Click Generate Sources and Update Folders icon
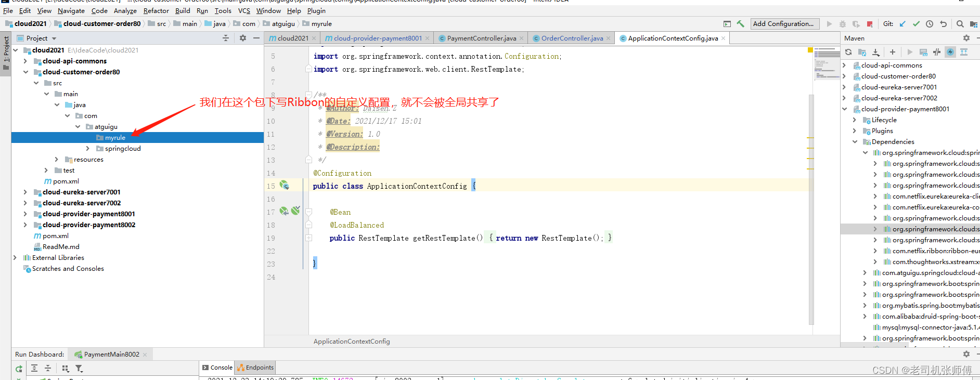The height and width of the screenshot is (380, 980). (862, 52)
